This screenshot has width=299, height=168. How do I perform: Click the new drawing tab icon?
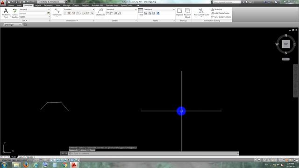pos(25,25)
